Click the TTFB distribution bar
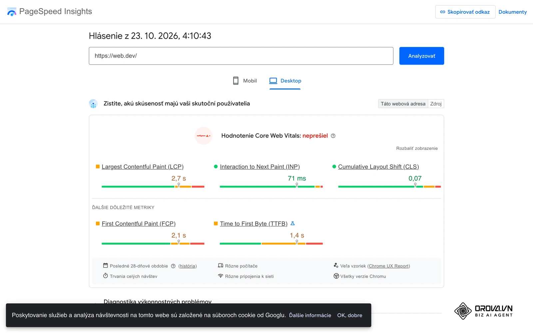 point(271,244)
